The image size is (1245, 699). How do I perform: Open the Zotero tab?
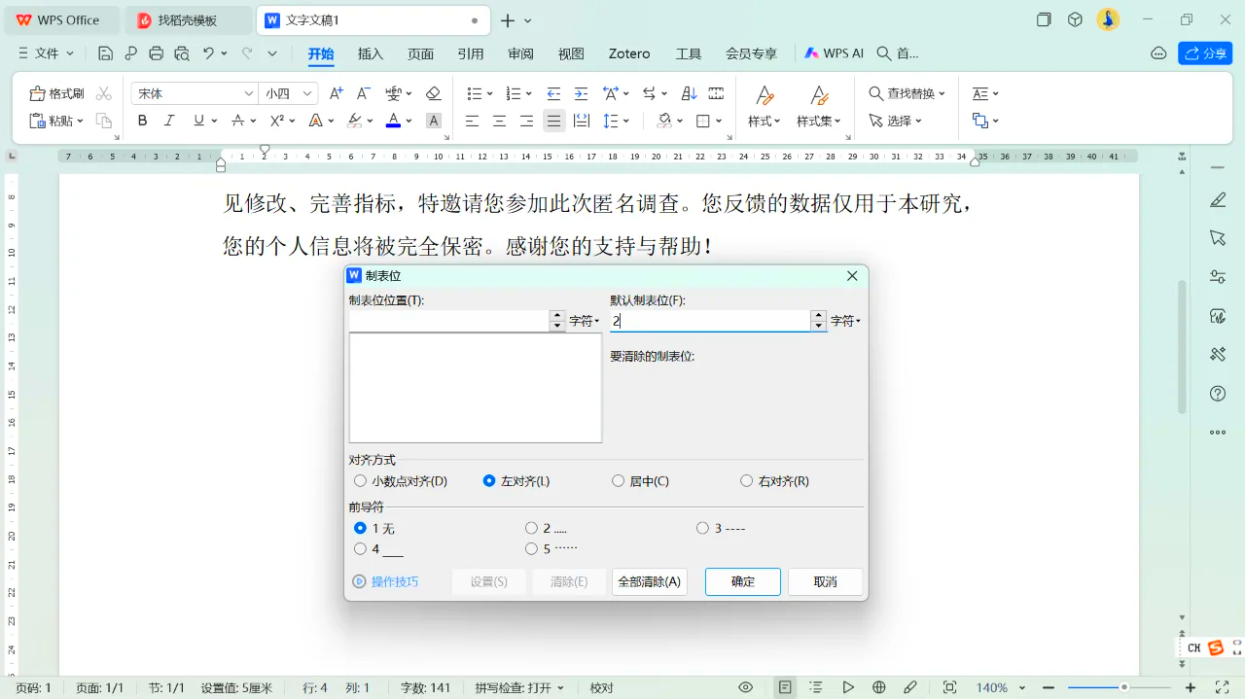(629, 53)
